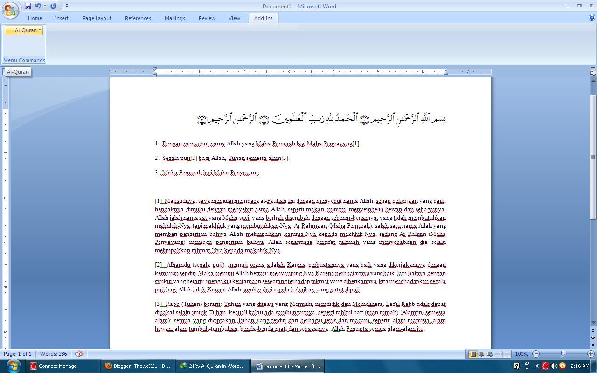Switch to the Home ribbon tab
Image resolution: width=597 pixels, height=373 pixels.
tap(35, 18)
